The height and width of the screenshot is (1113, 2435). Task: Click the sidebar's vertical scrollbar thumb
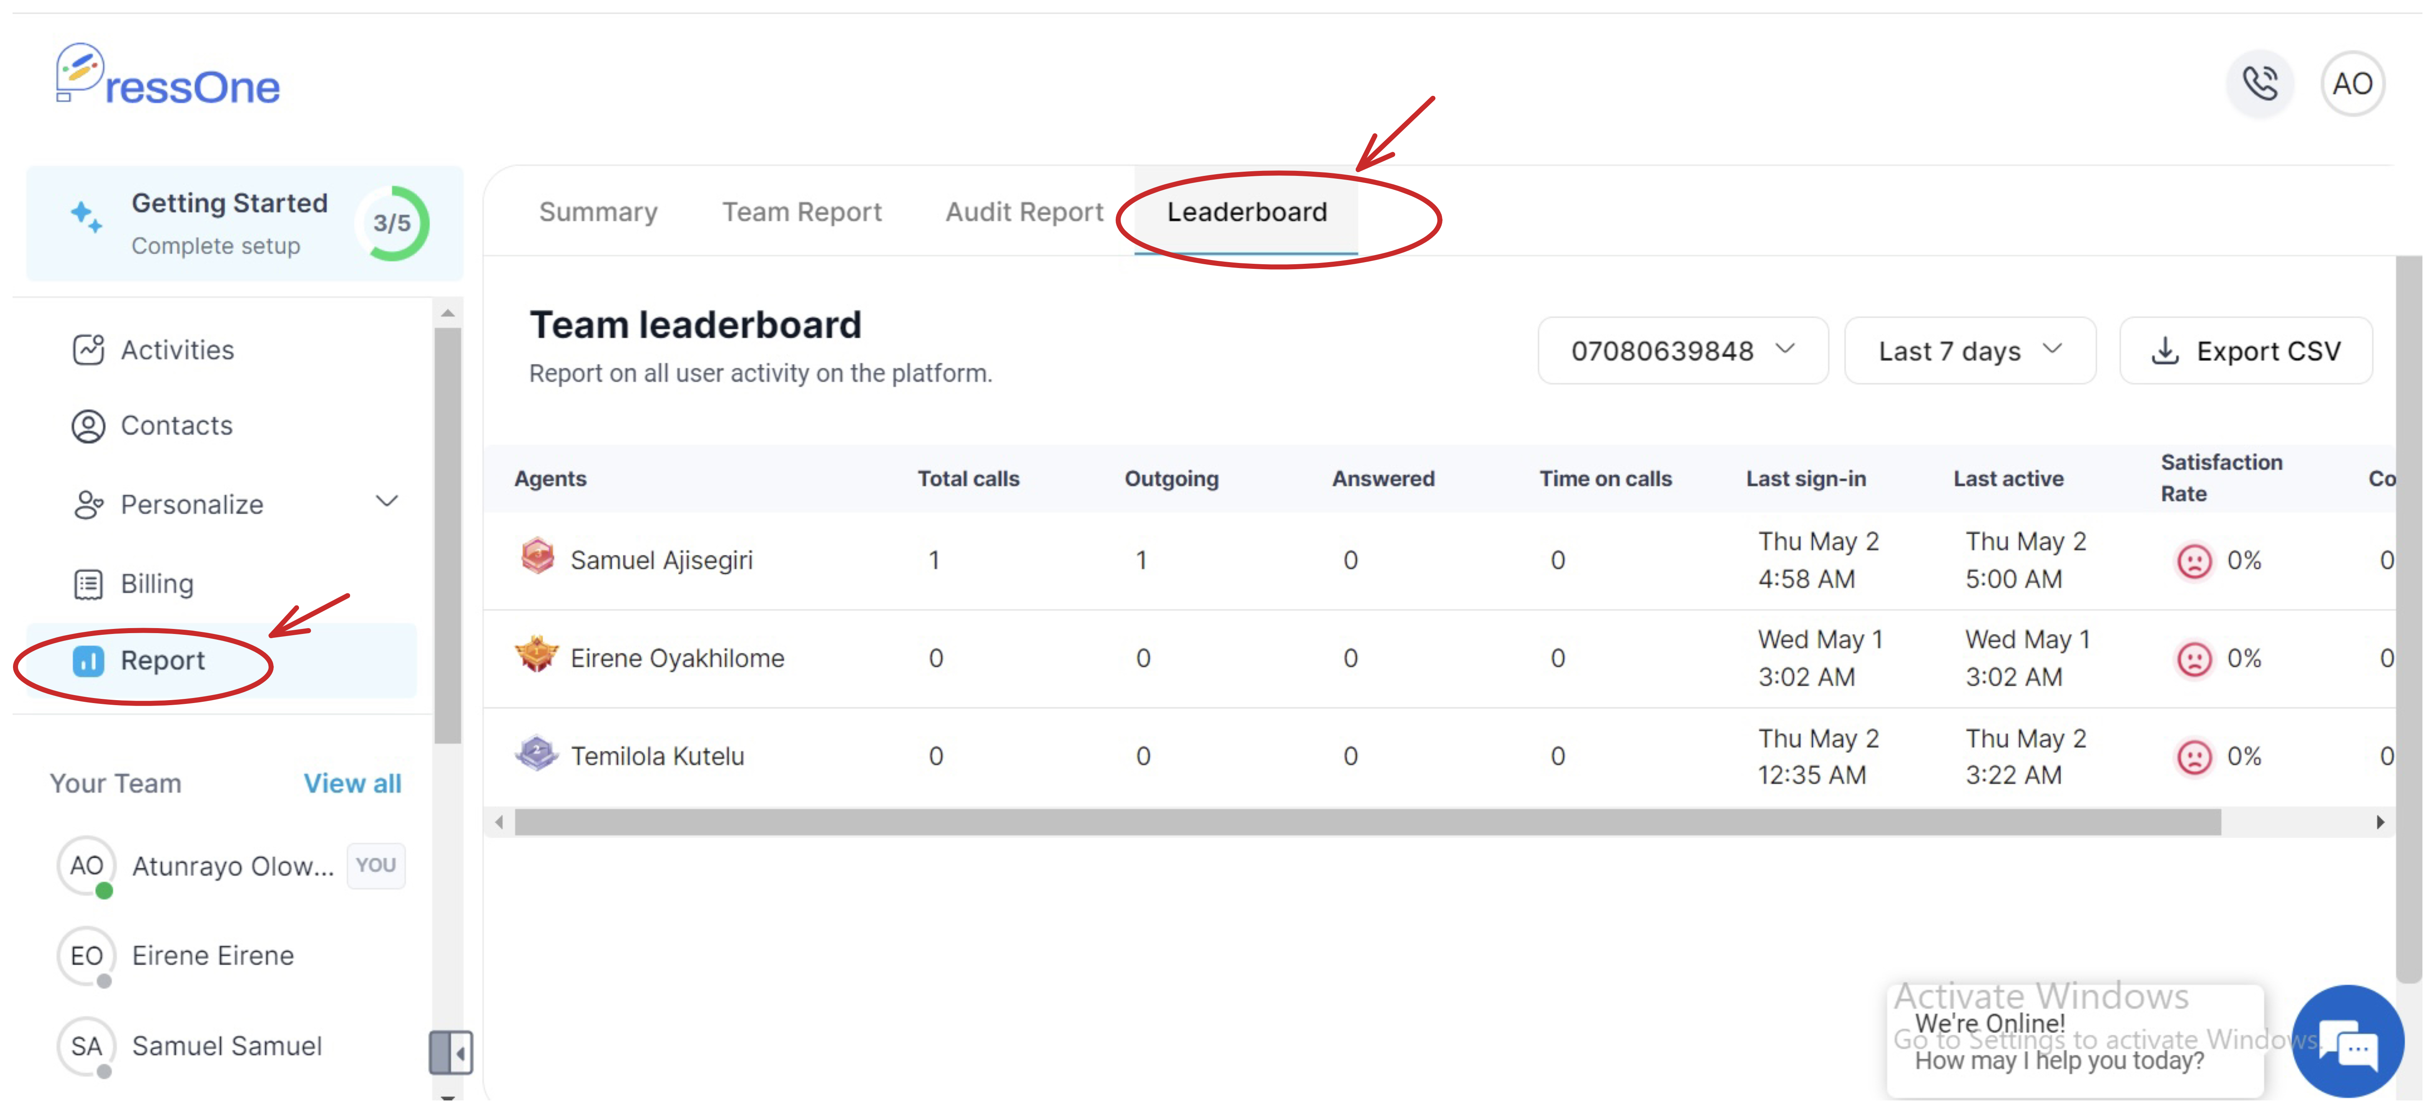tap(448, 536)
